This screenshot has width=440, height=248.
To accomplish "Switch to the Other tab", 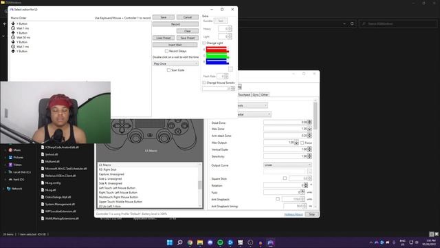I will point(265,95).
